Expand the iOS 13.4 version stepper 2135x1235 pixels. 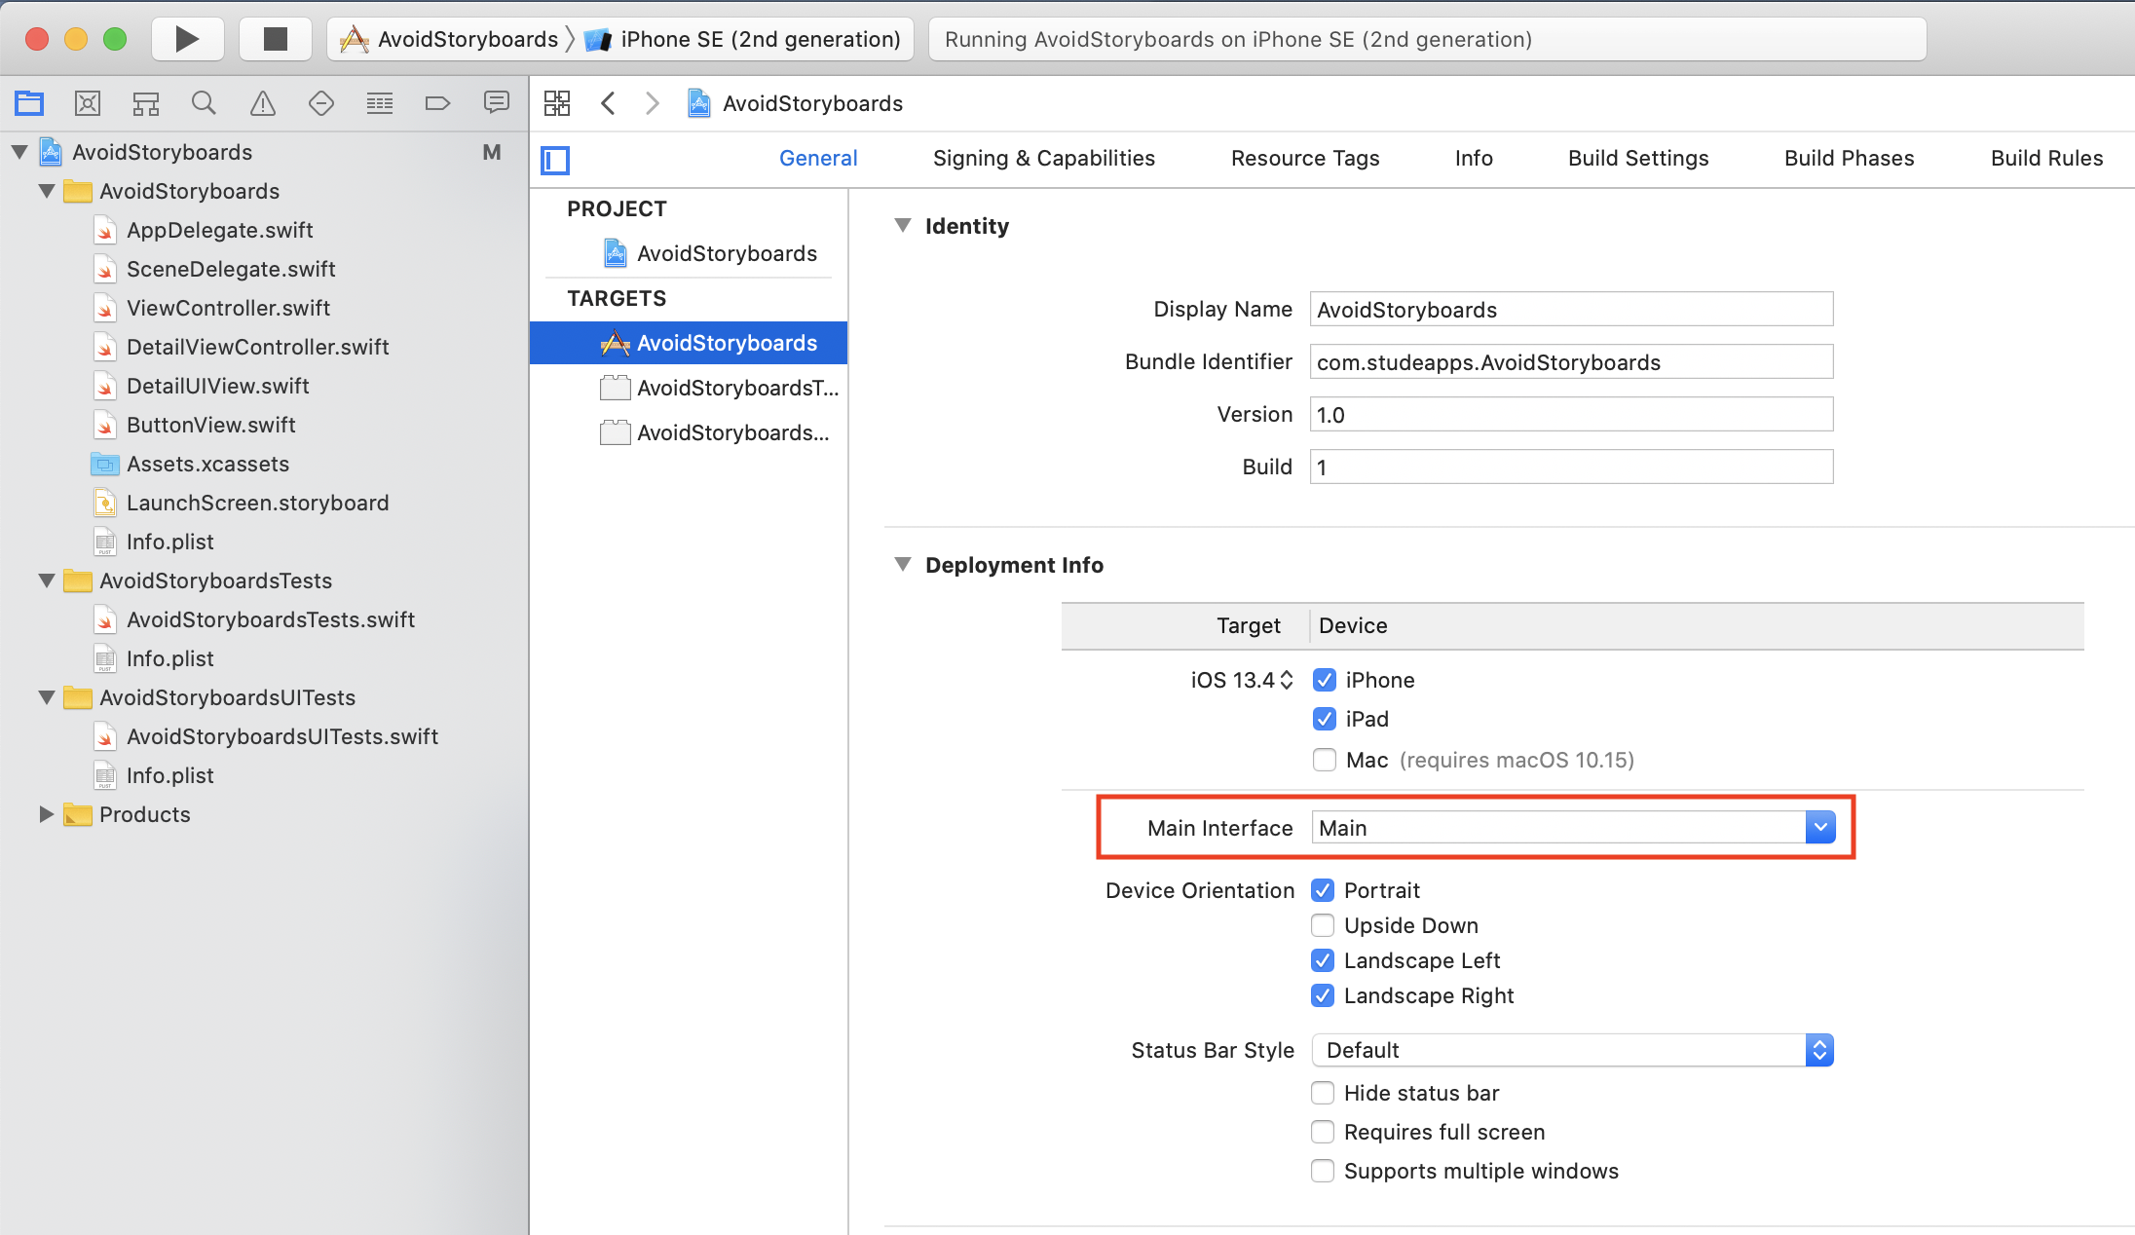1282,679
